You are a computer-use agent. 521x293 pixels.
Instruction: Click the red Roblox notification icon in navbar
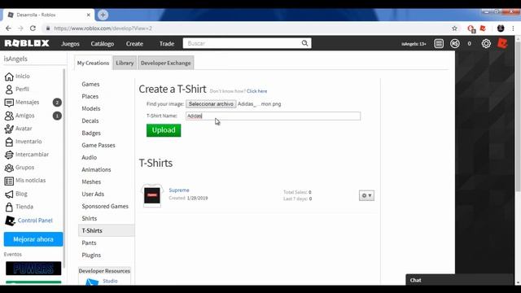(502, 43)
